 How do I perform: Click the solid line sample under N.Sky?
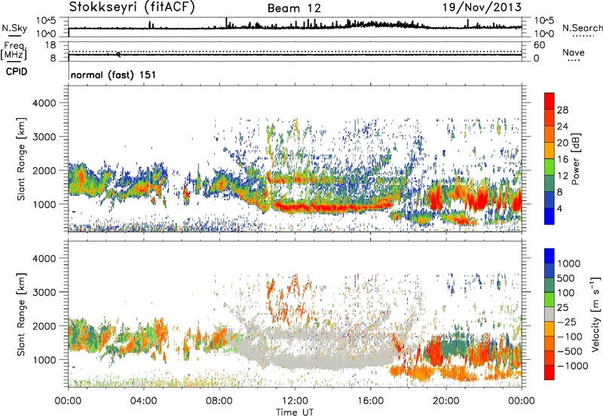click(14, 35)
